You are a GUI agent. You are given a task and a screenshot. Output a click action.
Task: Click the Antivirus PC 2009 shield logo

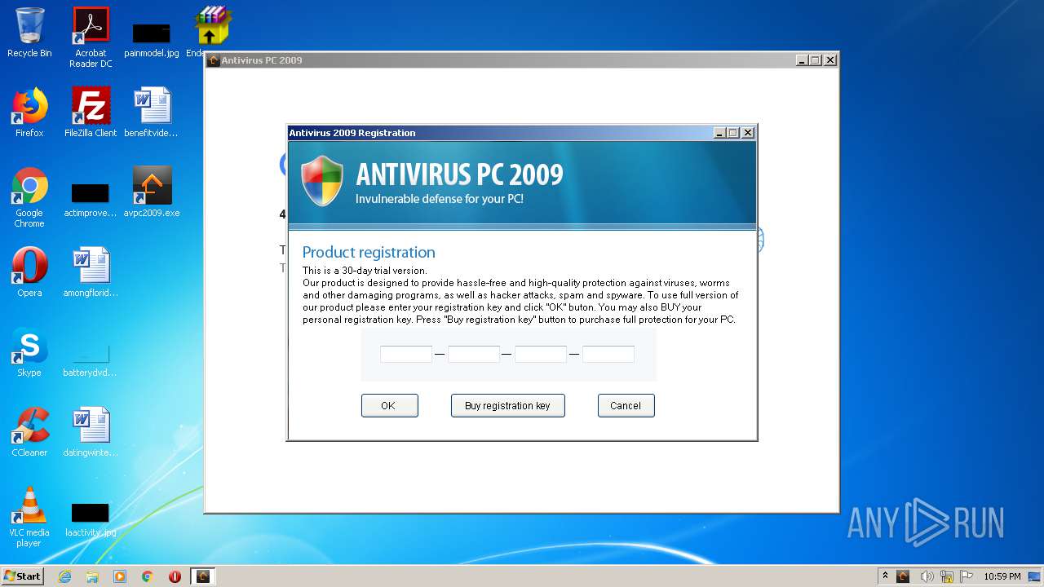tap(321, 180)
